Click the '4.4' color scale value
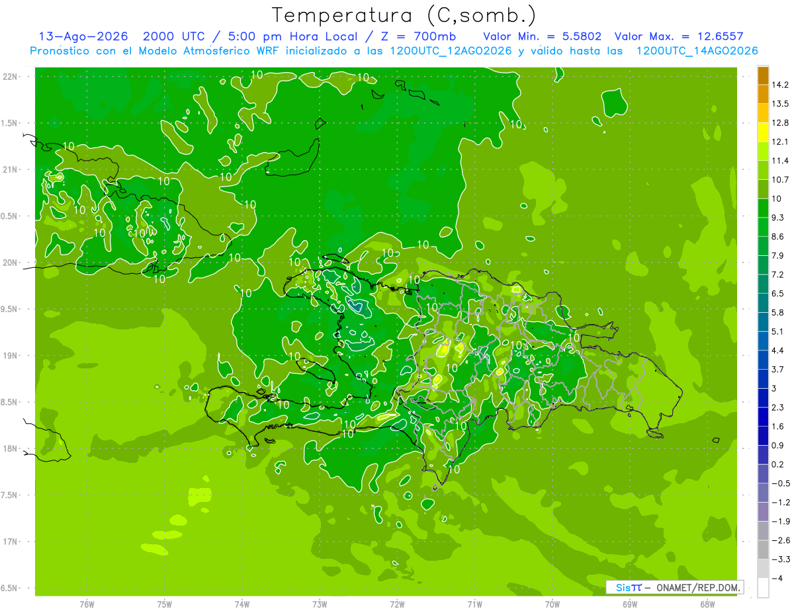The width and height of the screenshot is (794, 613). 778,350
